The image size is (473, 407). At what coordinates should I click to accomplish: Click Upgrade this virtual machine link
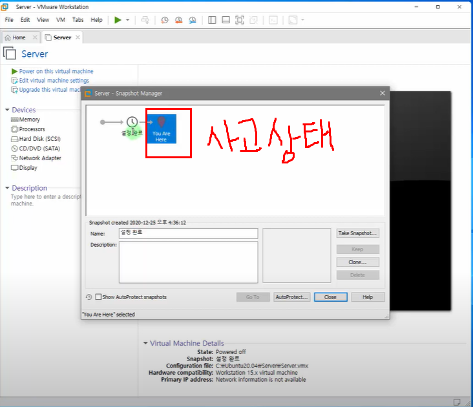coord(50,90)
